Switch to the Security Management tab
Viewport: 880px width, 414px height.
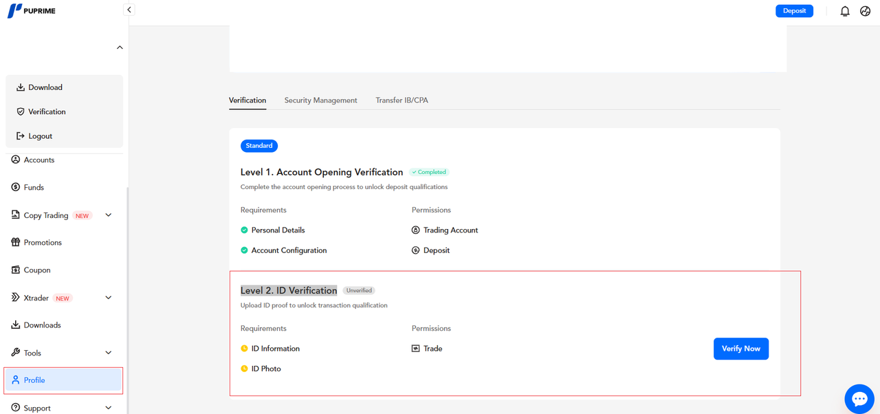pos(320,100)
